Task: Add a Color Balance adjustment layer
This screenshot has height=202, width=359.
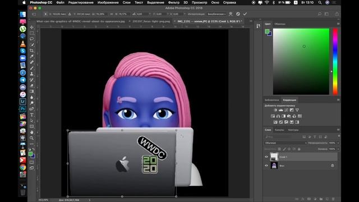Action: click(x=278, y=116)
